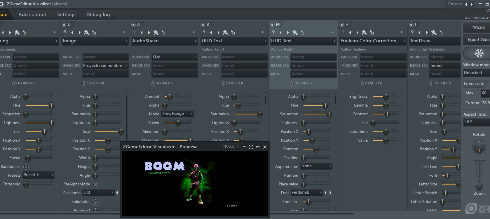The width and height of the screenshot is (490, 219).
Task: Switch to Settings tab
Action: point(66,14)
